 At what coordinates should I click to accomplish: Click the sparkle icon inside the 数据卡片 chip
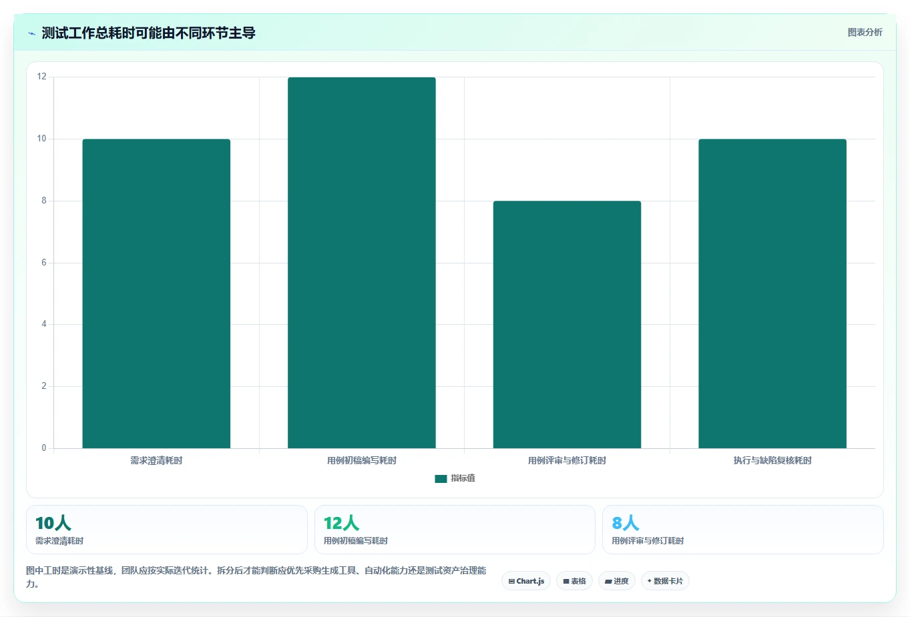click(x=650, y=581)
